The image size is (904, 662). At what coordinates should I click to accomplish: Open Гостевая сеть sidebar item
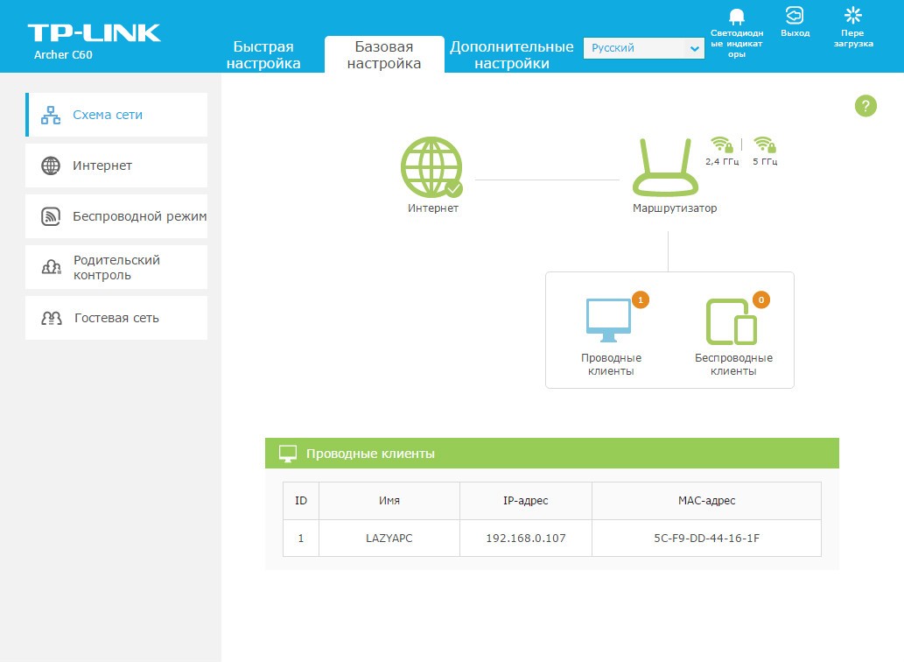point(116,318)
